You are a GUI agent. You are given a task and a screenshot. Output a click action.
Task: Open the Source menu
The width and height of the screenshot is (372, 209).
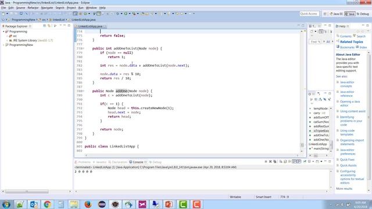pyautogui.click(x=20, y=8)
